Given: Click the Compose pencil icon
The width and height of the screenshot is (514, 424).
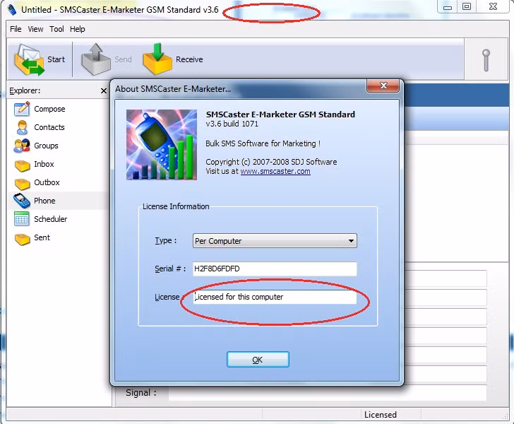Looking at the screenshot, I should point(22,109).
